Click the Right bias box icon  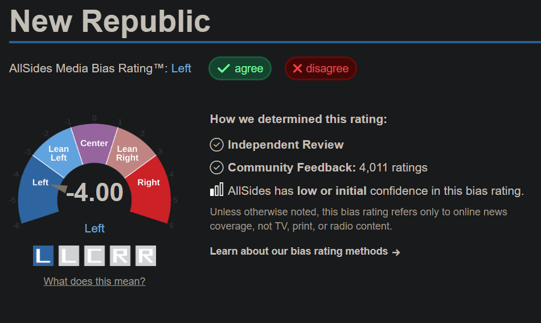tap(146, 256)
